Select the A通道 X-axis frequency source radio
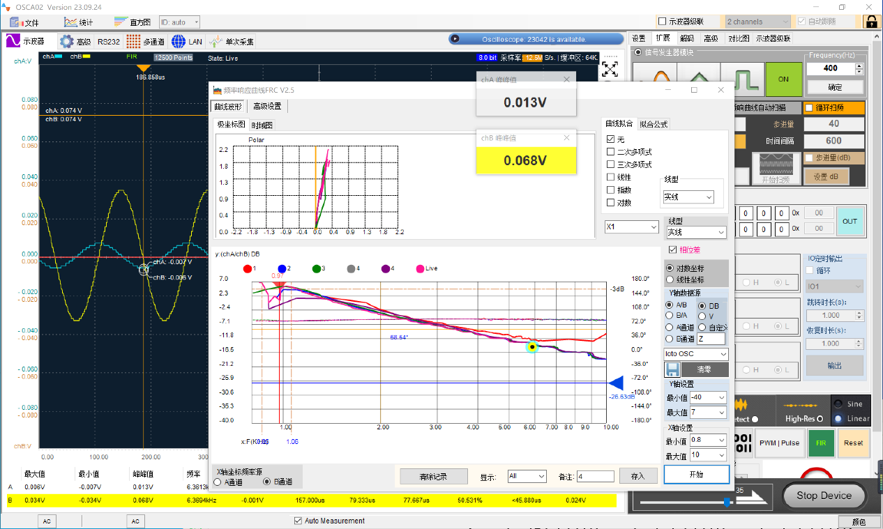This screenshot has width=883, height=529. 218,482
